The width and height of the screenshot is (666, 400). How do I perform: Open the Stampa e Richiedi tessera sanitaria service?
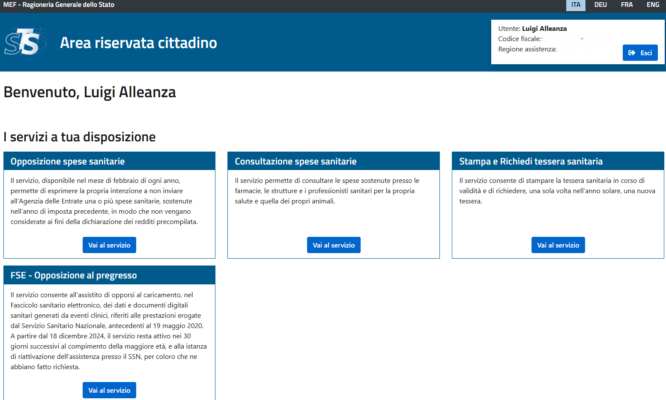click(x=558, y=245)
